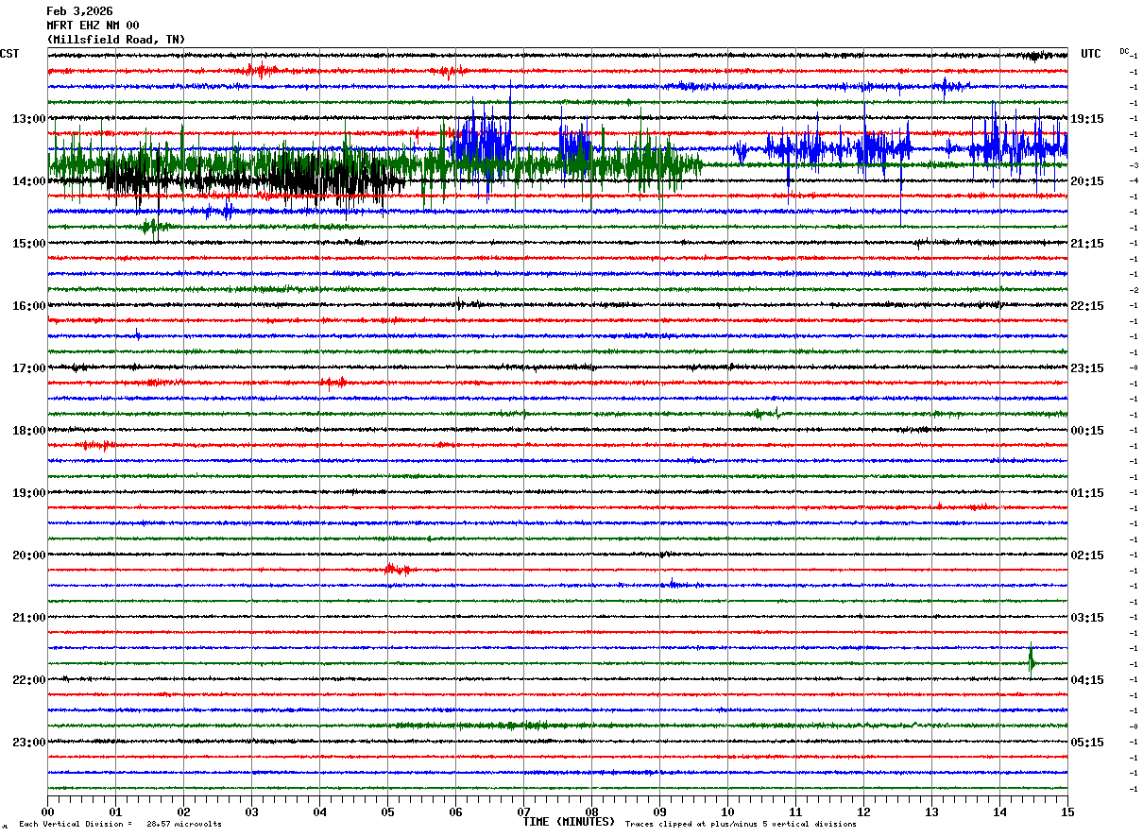The height and width of the screenshot is (837, 1143).
Task: Click the 23:00 CST time label
Action: [28, 743]
